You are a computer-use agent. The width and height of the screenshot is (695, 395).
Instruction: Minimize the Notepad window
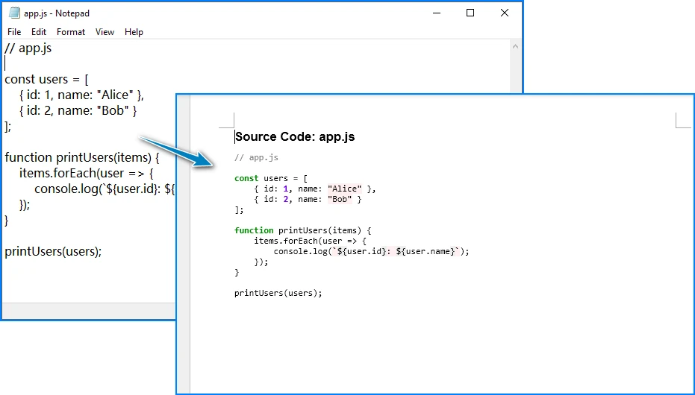tap(437, 13)
